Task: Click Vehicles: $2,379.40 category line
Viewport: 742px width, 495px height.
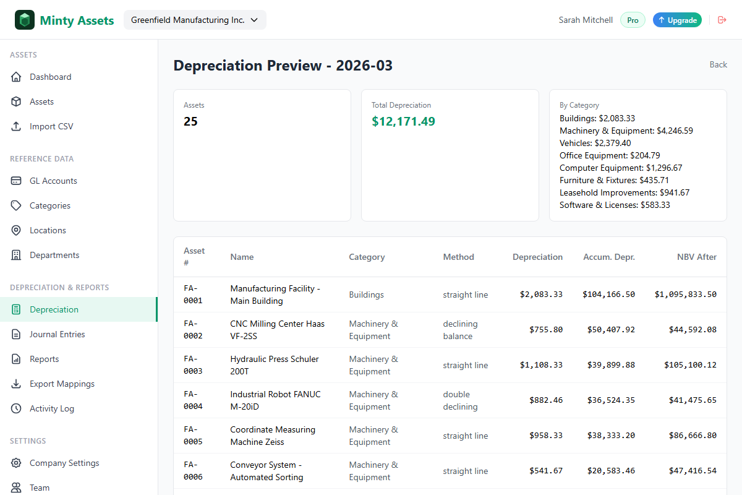Action: pos(595,143)
